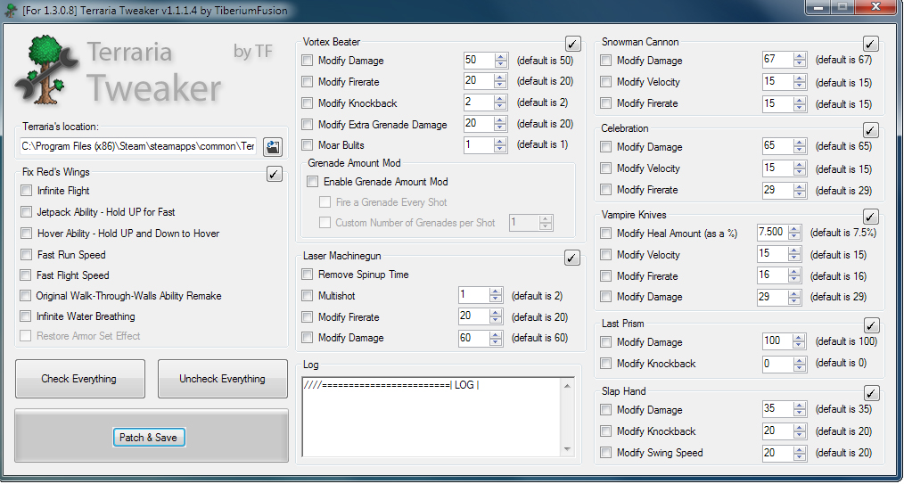Toggle the Last Prism group checkmark

[x=871, y=325]
